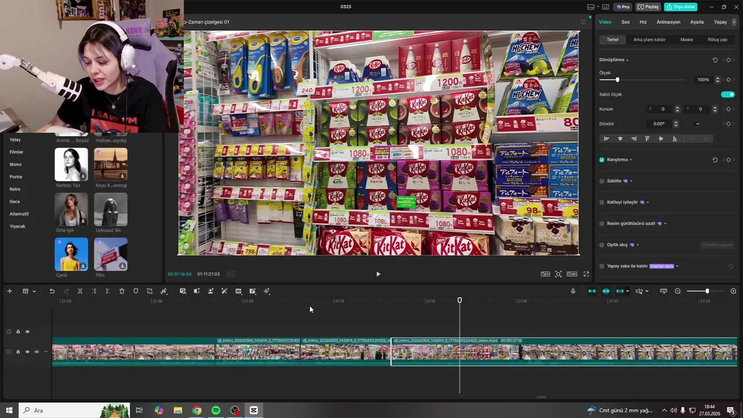Switch to the Hız tab
Screen dimensions: 743x418
tap(643, 22)
